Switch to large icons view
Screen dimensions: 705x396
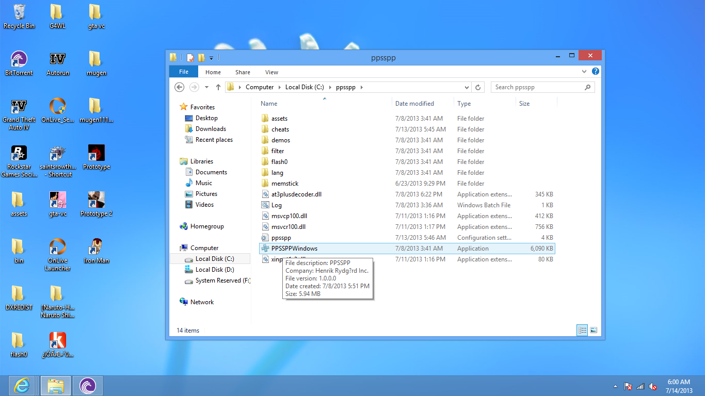click(x=594, y=330)
